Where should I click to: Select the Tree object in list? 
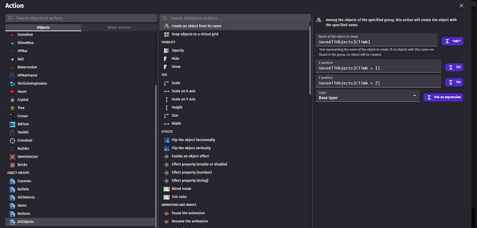point(21,108)
